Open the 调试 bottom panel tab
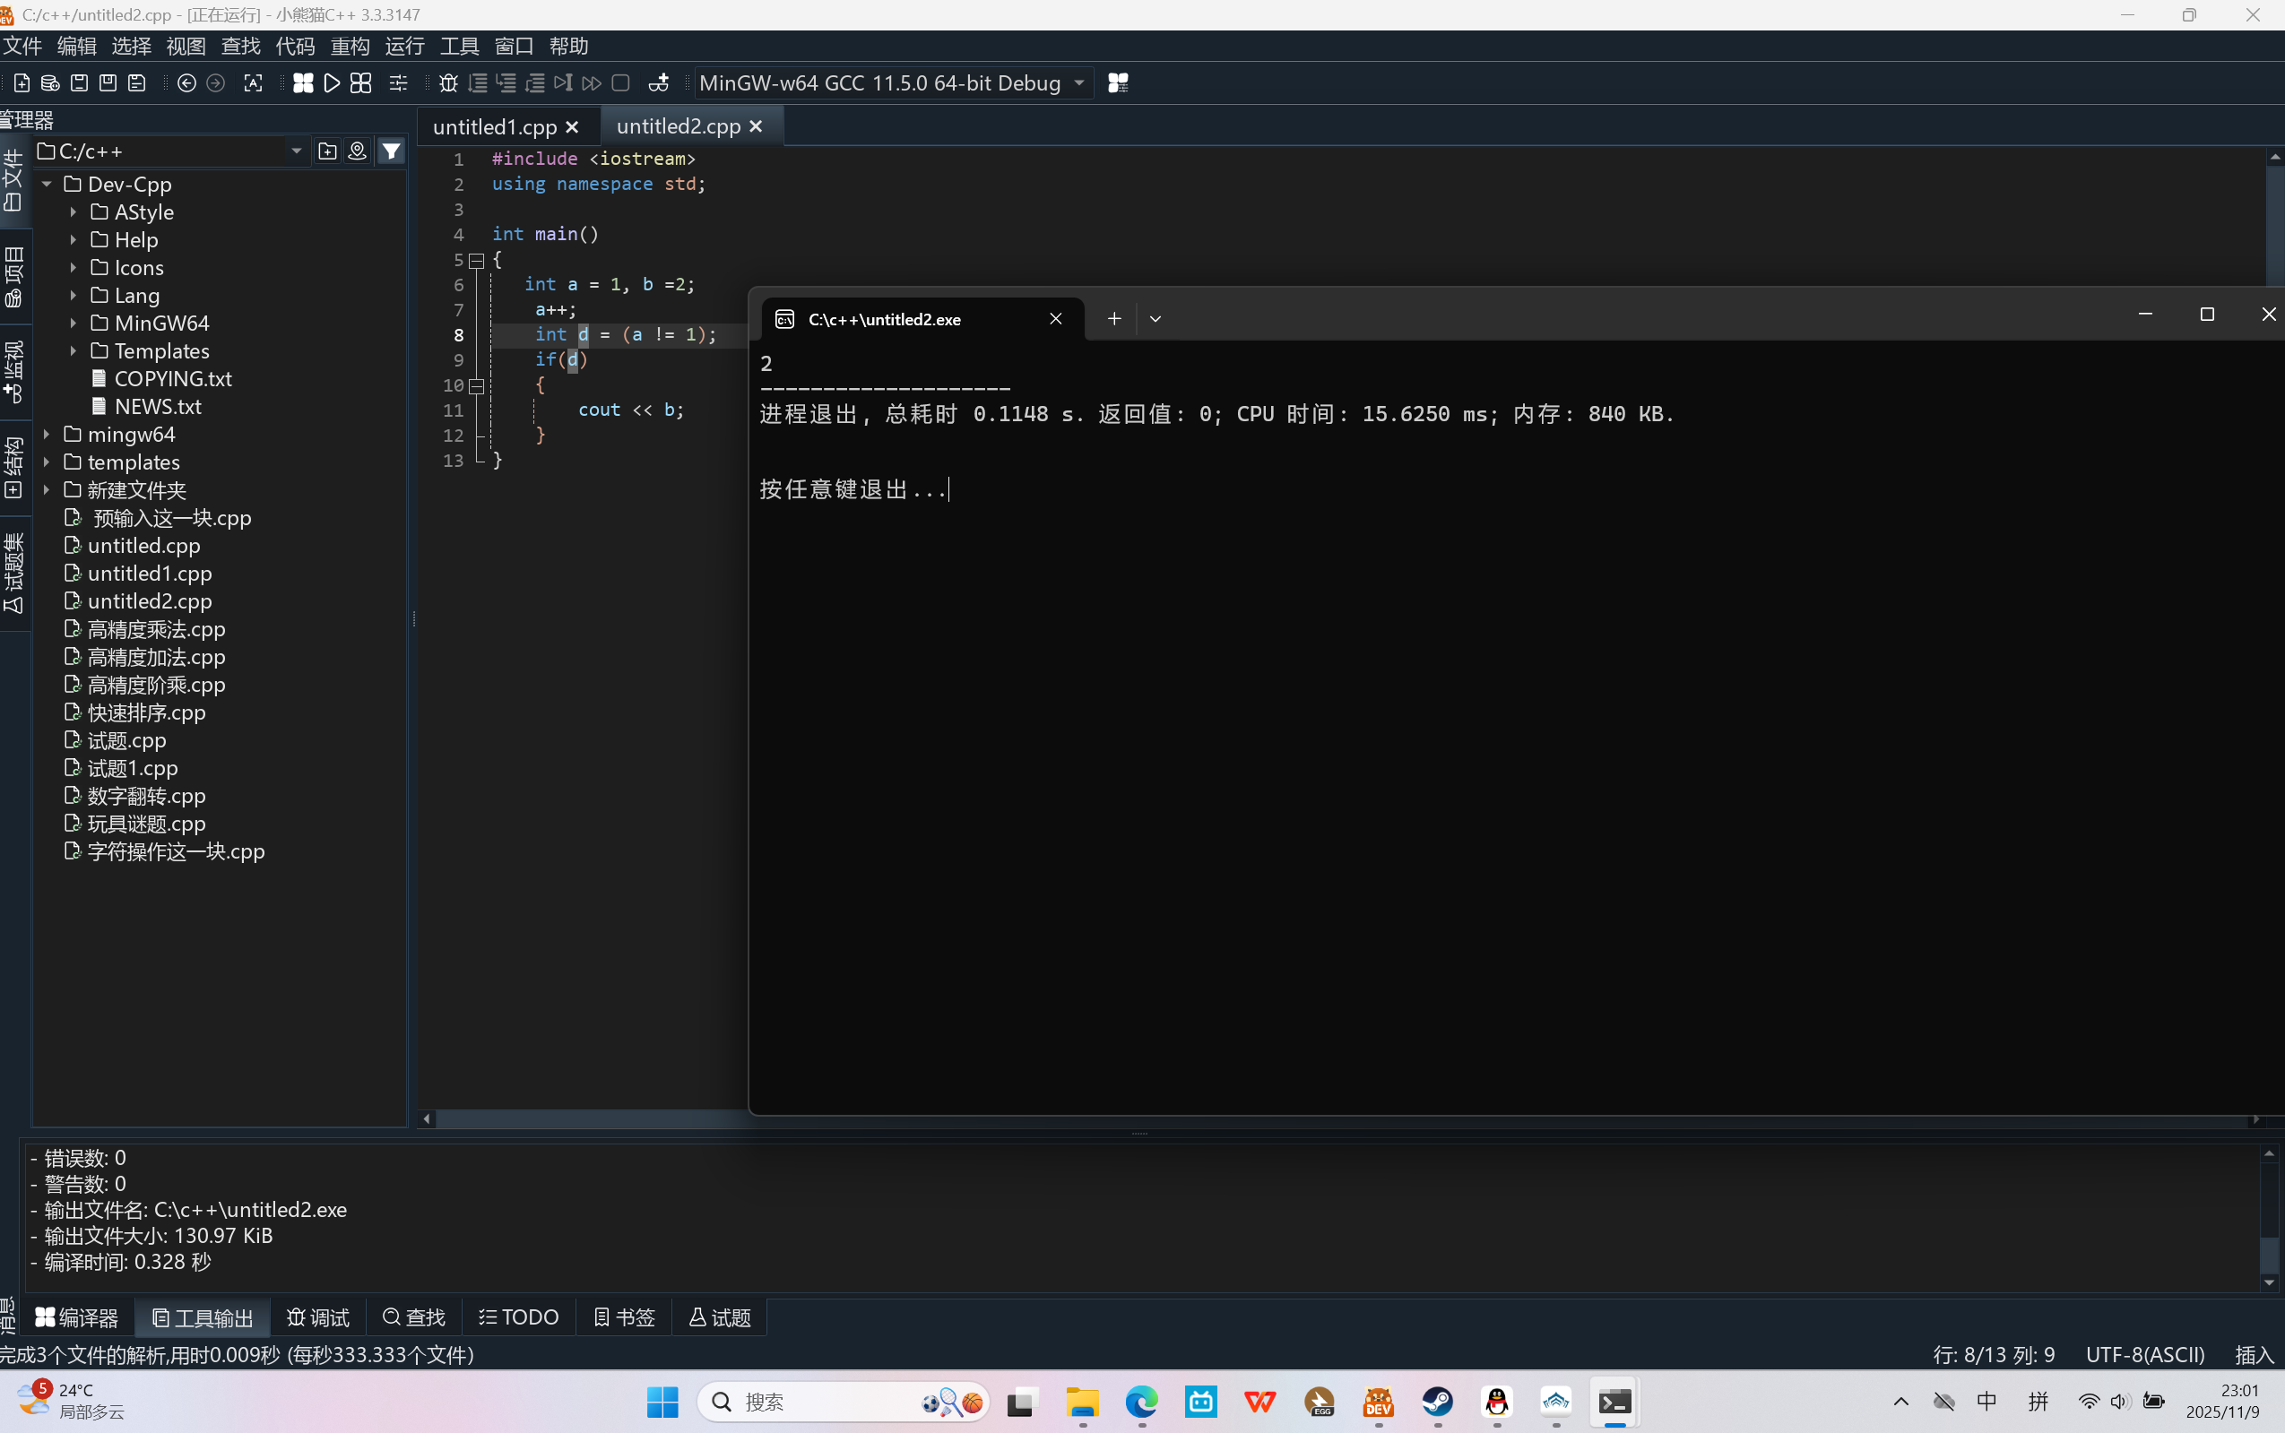The height and width of the screenshot is (1433, 2285). click(318, 1317)
